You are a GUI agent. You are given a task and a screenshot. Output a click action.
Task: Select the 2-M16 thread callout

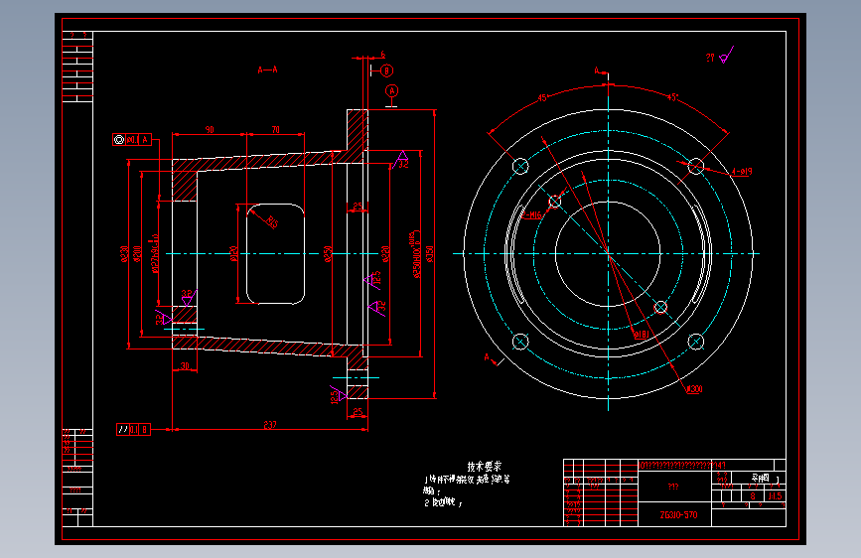(530, 215)
